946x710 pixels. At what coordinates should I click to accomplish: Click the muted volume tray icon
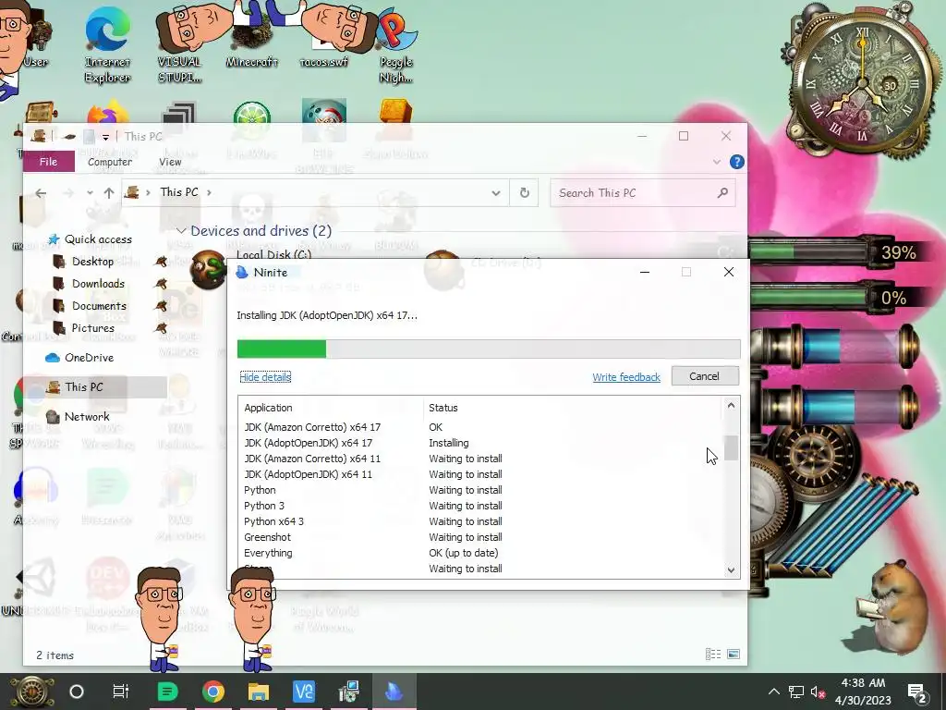819,692
